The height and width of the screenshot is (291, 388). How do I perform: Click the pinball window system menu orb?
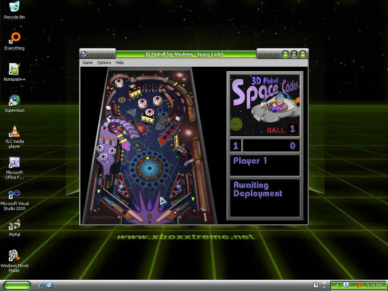pos(84,53)
